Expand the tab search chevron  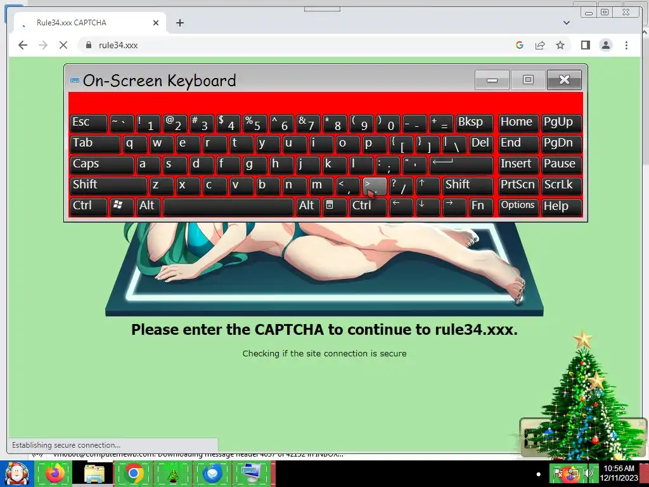coord(566,23)
